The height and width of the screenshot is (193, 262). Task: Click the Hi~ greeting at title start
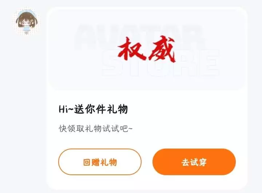[66, 109]
